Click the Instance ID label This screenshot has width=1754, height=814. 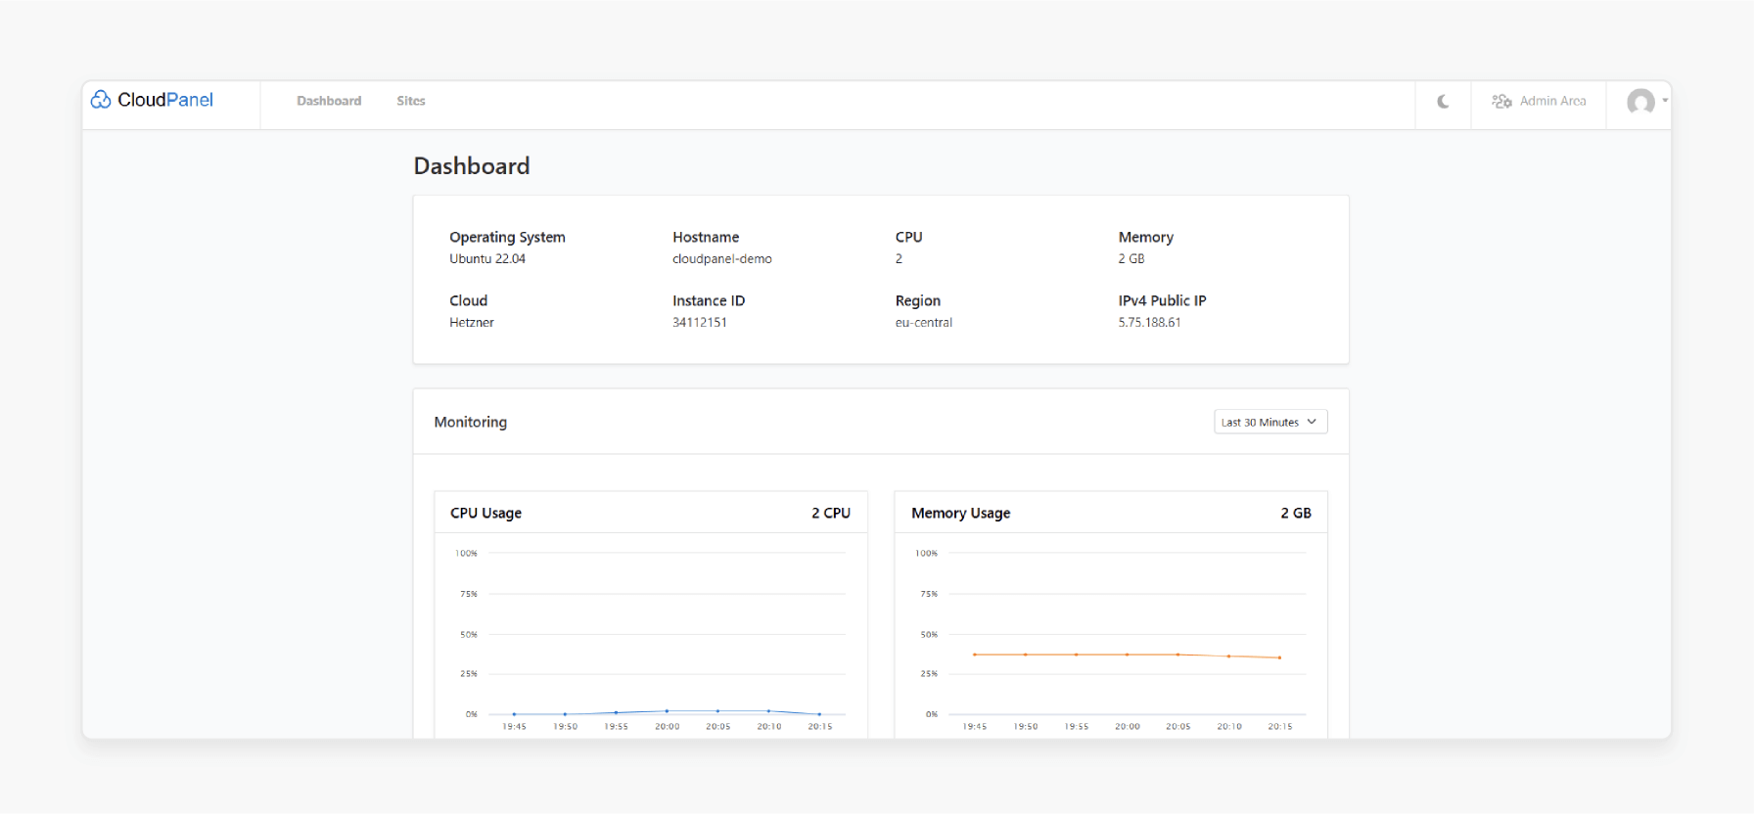click(x=709, y=301)
